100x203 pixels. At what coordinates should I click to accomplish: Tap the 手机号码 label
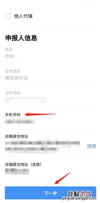[12, 115]
